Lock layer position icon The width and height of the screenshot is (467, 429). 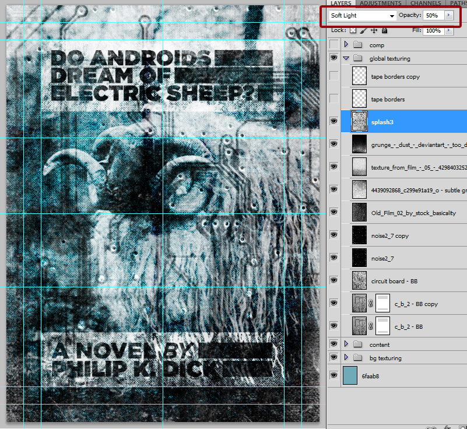pos(374,30)
